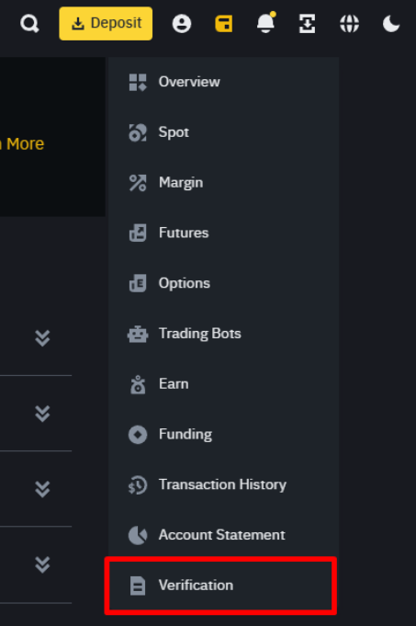
Task: Click the Trading Bots robot icon
Action: tap(138, 334)
